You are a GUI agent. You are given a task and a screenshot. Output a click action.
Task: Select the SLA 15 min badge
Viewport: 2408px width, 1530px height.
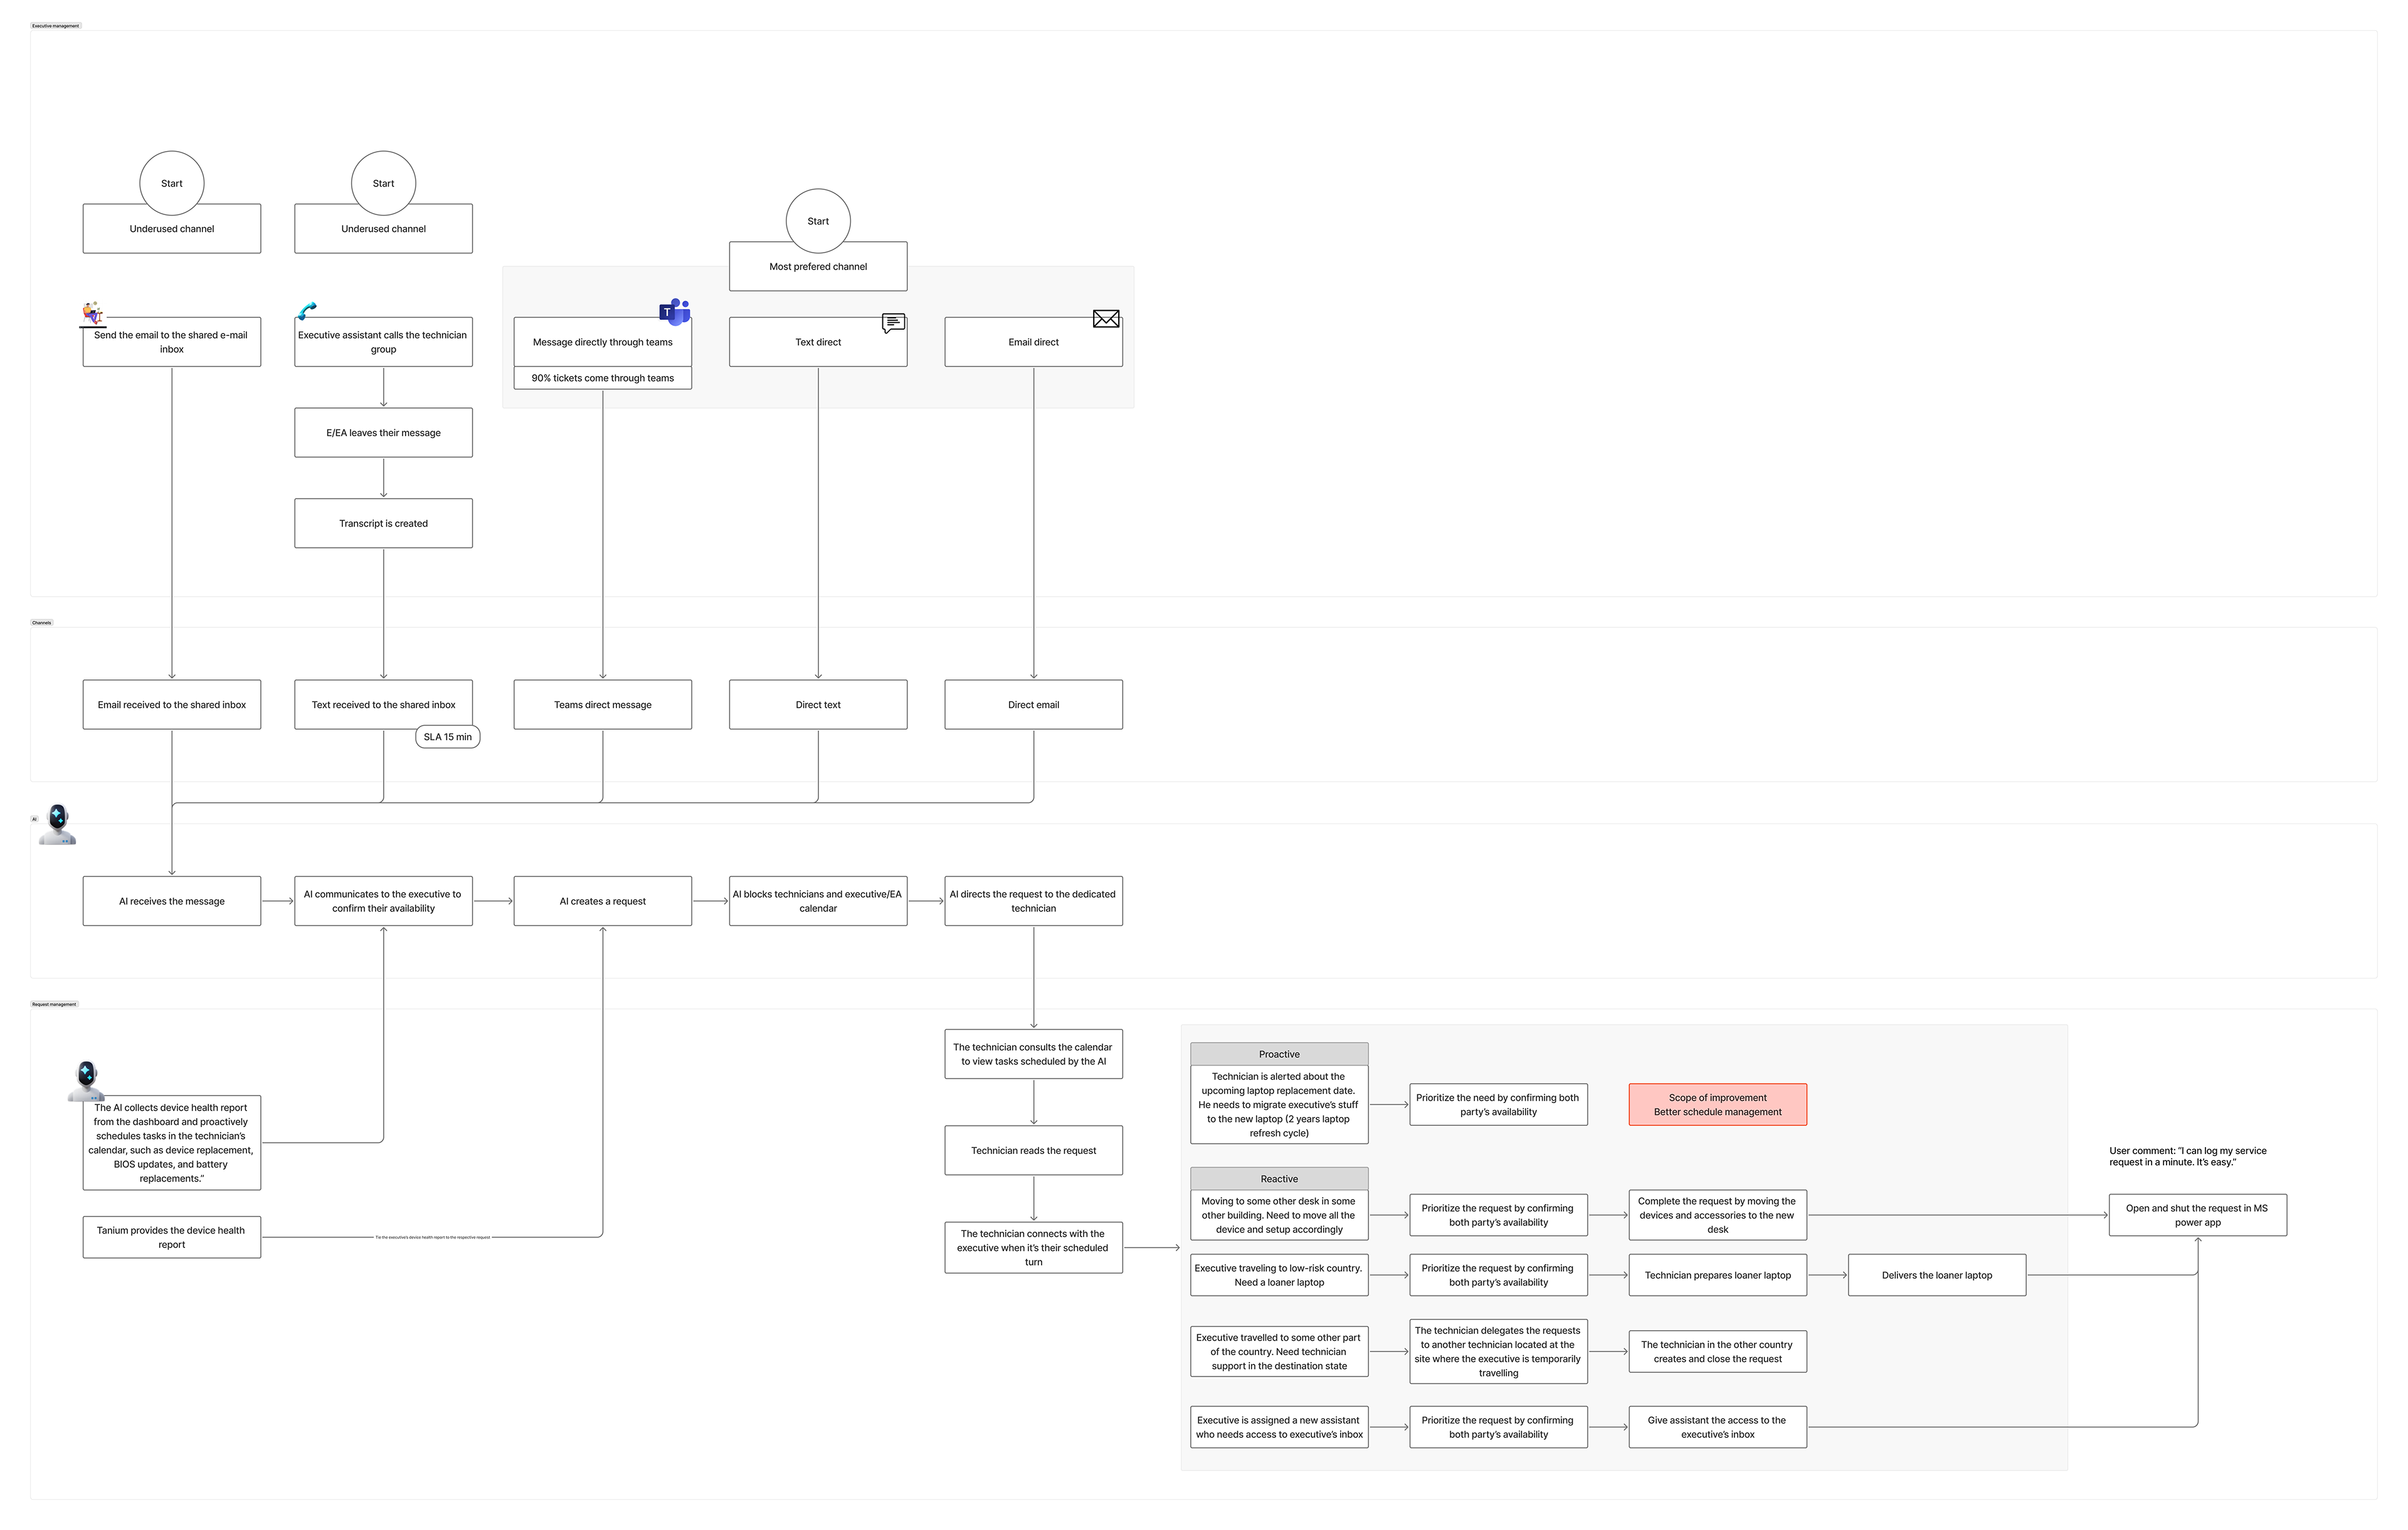447,738
